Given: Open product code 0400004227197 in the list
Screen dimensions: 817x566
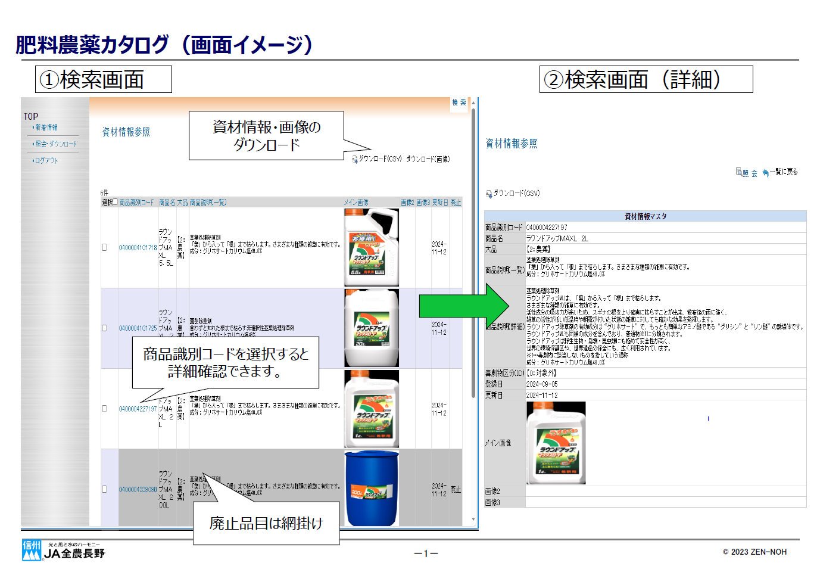Looking at the screenshot, I should coord(138,409).
